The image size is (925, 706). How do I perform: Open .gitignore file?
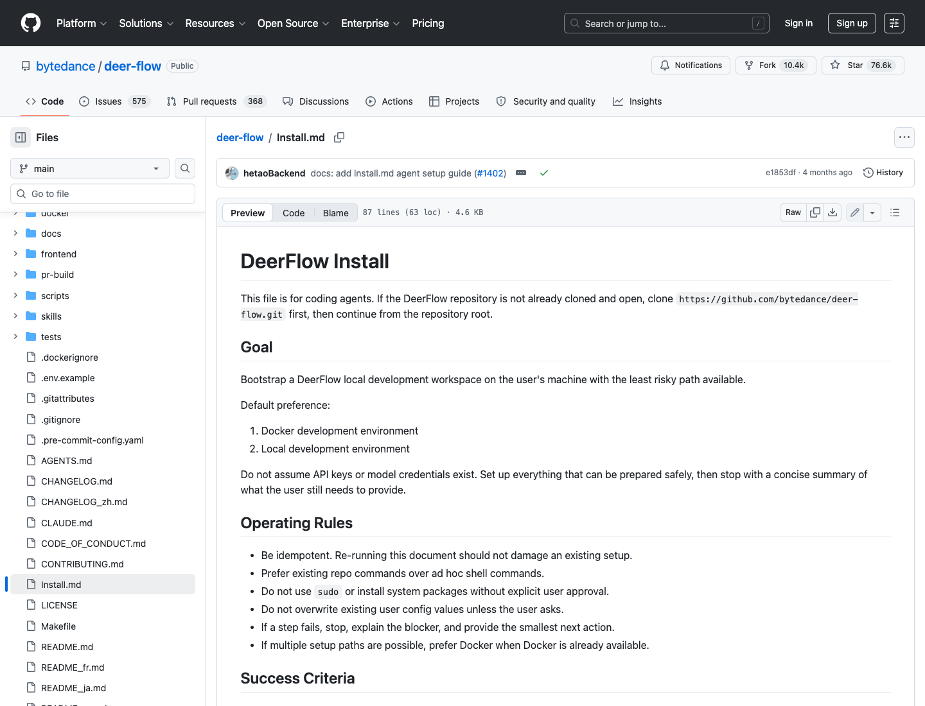point(103,419)
